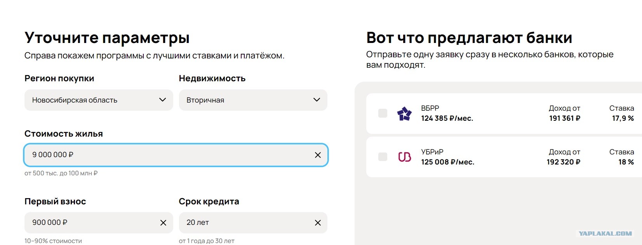Open the Новосибирская область region dropdown

point(99,100)
